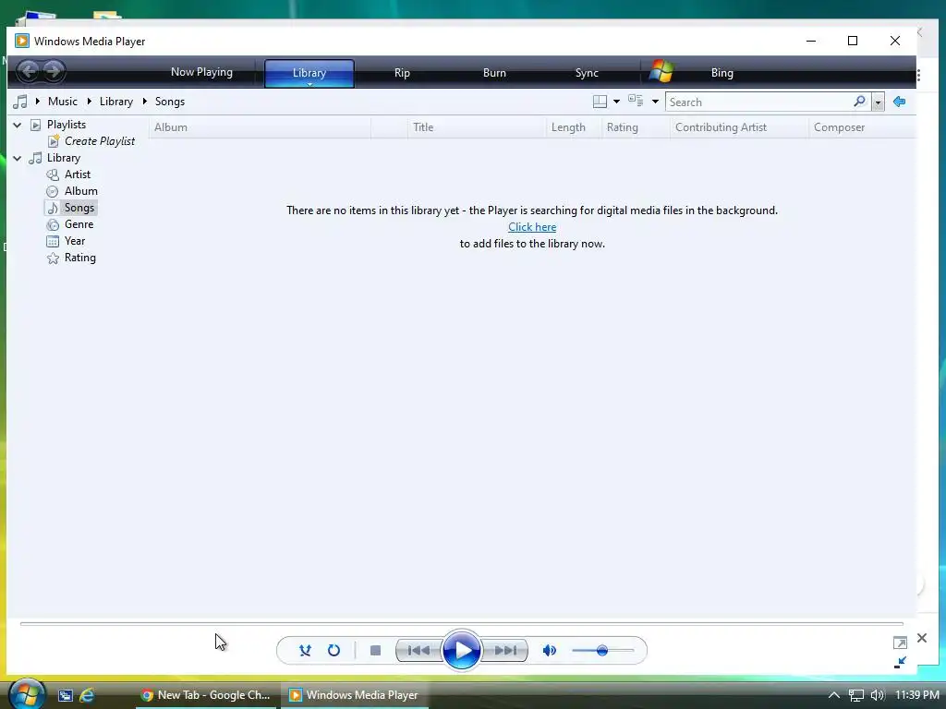
Task: Click the Forward navigation arrow button
Action: point(53,72)
